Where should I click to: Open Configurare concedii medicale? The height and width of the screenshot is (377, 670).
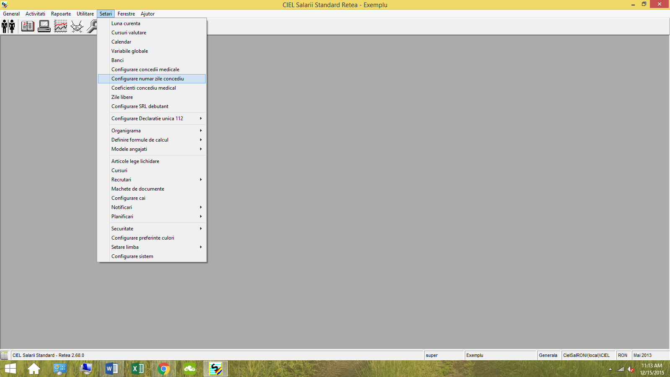(x=152, y=70)
